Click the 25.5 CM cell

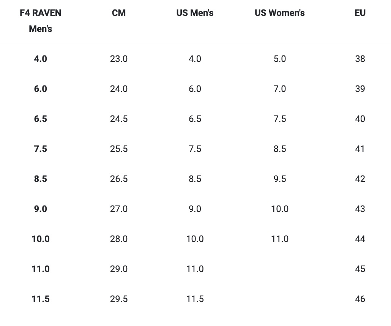point(119,149)
